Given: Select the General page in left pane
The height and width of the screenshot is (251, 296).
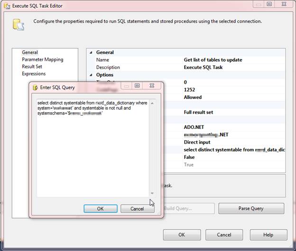Looking at the screenshot, I should tap(30, 52).
